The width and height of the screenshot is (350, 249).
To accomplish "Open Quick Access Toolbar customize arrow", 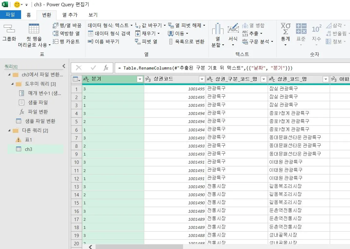I will tap(26, 5).
